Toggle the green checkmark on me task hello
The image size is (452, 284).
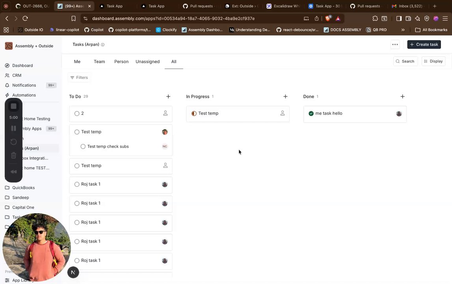(311, 114)
